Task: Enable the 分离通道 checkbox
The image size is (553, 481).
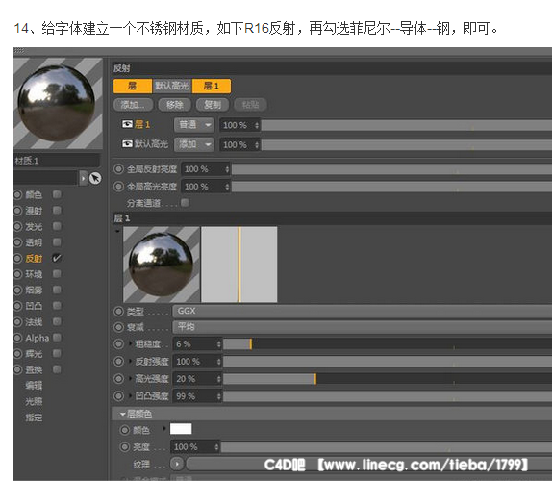Action: point(185,203)
